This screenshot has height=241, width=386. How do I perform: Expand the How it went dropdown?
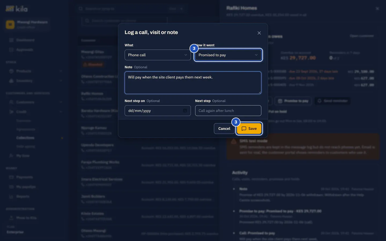point(228,55)
